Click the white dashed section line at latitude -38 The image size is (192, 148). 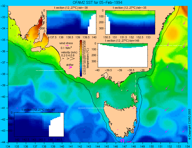point(49,70)
